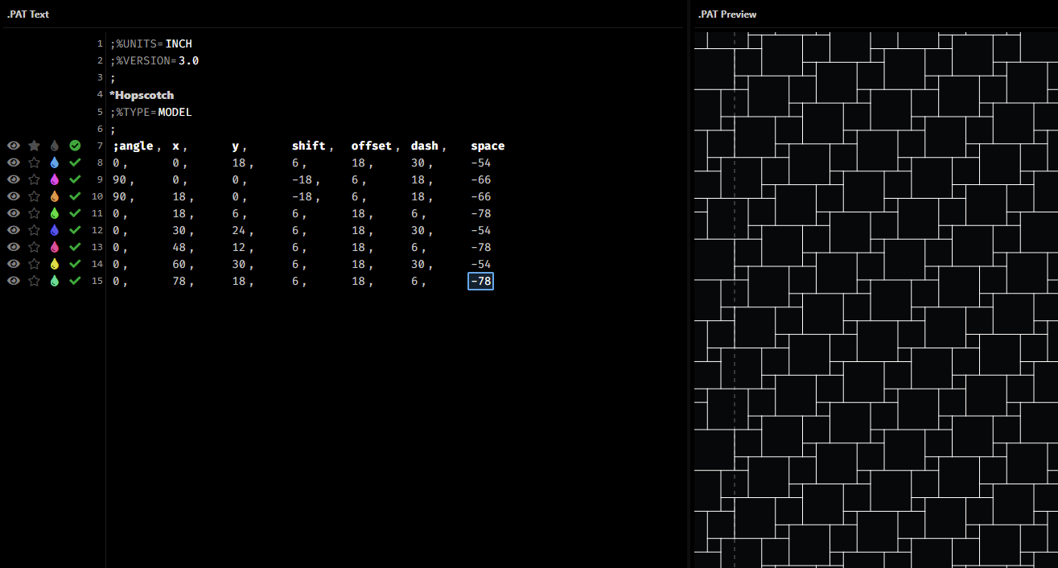Click the green checkmark on line 15
The height and width of the screenshot is (568, 1058).
(75, 281)
